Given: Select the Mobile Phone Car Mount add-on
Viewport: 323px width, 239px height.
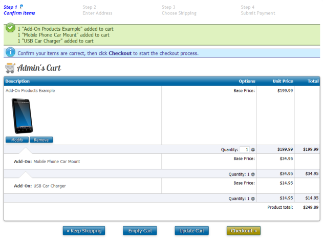Looking at the screenshot, I should (56, 162).
